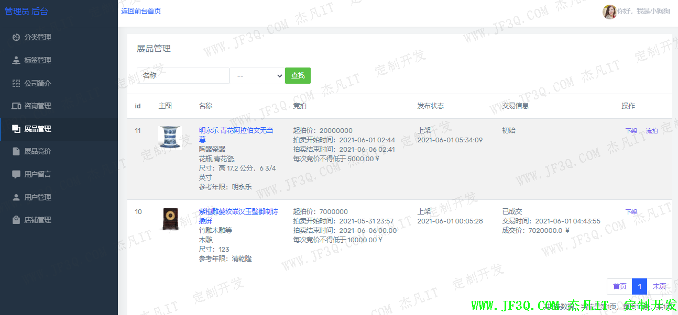Click 流拍 for item 11

pyautogui.click(x=652, y=131)
